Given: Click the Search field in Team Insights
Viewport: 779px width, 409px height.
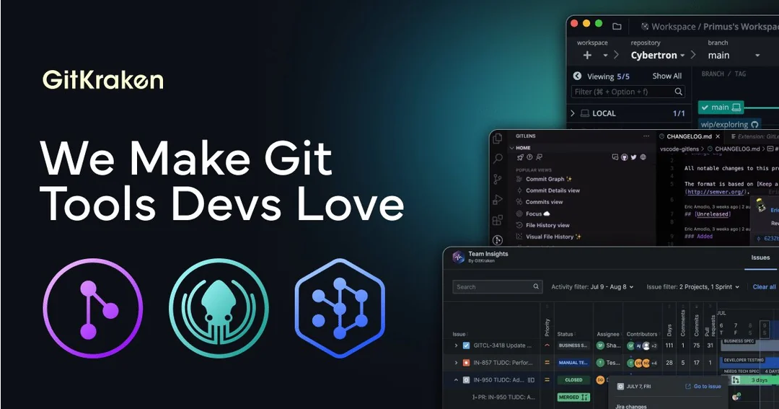Looking at the screenshot, I should (x=497, y=287).
